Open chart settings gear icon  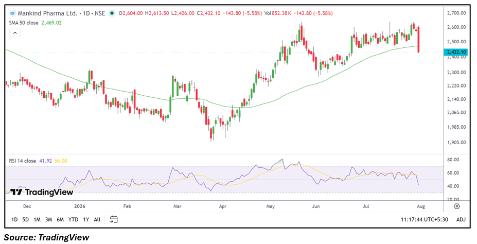pyautogui.click(x=456, y=206)
